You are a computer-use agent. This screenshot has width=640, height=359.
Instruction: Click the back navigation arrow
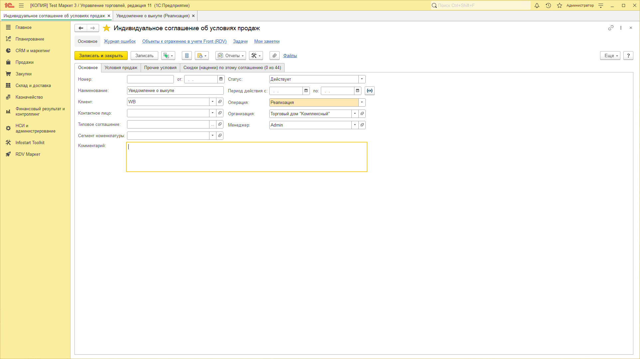pos(81,28)
